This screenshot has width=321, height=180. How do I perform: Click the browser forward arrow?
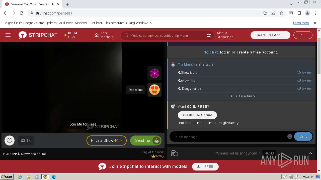pos(14,13)
